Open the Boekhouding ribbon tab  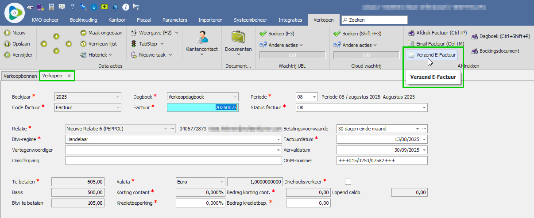83,20
